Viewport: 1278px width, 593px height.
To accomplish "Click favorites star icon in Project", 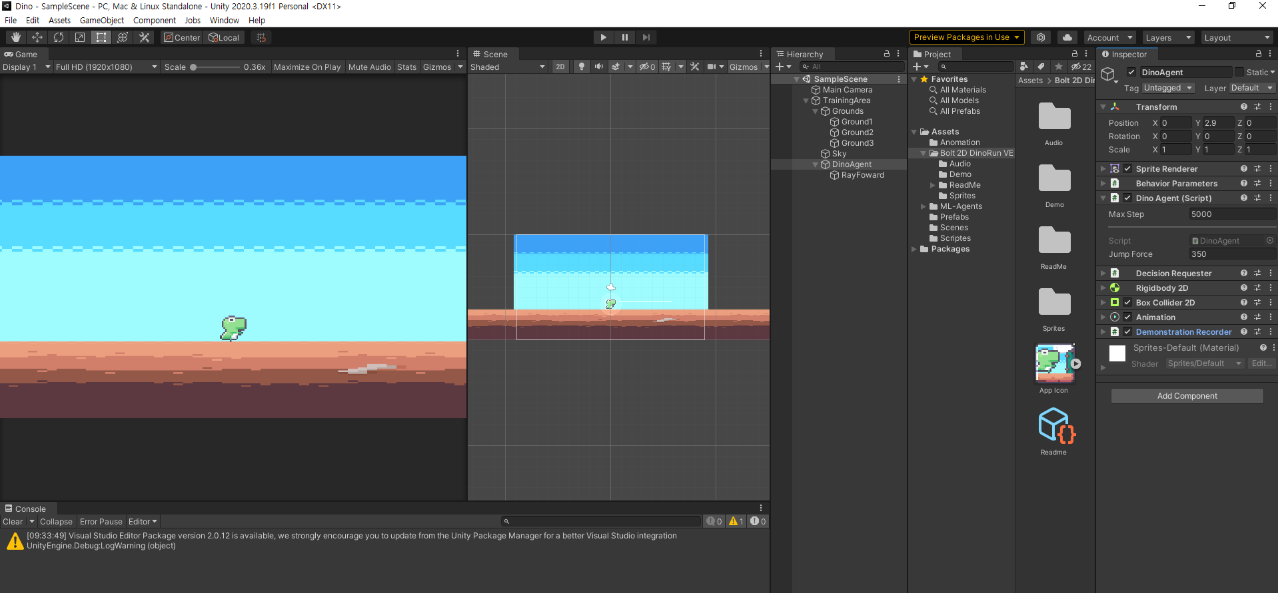I will pyautogui.click(x=1059, y=67).
